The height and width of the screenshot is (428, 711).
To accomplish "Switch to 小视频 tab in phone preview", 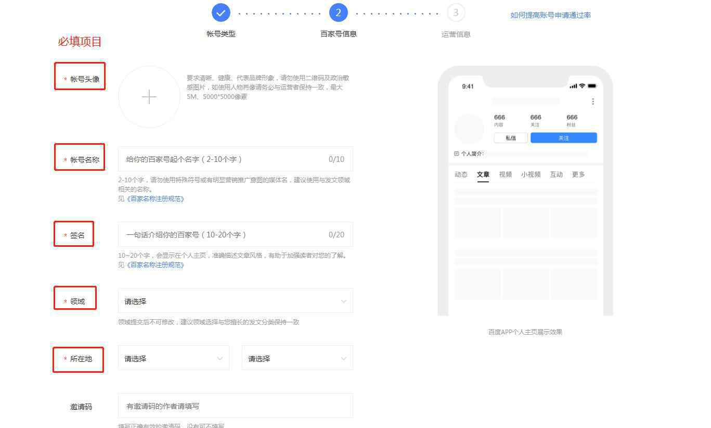I will point(531,174).
